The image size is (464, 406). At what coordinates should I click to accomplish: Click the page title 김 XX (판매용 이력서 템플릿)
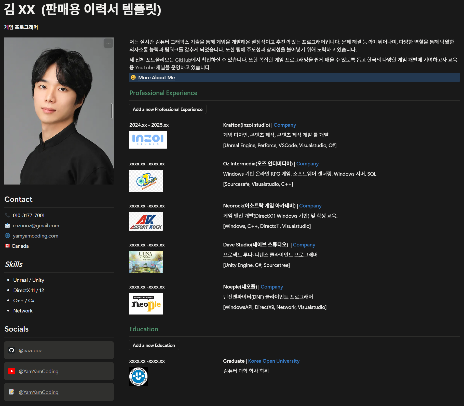(83, 10)
